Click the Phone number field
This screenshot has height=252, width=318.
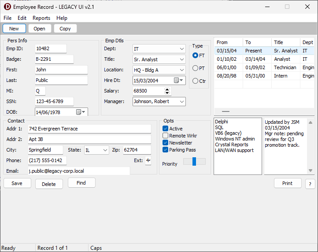(47, 160)
